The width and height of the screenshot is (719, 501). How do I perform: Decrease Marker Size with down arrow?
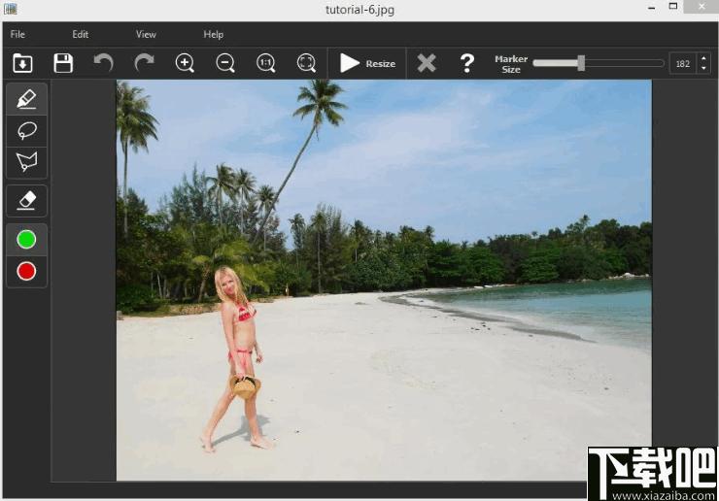point(703,69)
